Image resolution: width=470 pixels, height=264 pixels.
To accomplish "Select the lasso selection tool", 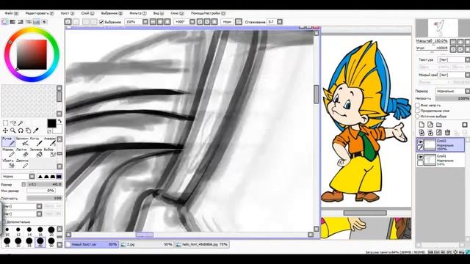I will coord(13,123).
